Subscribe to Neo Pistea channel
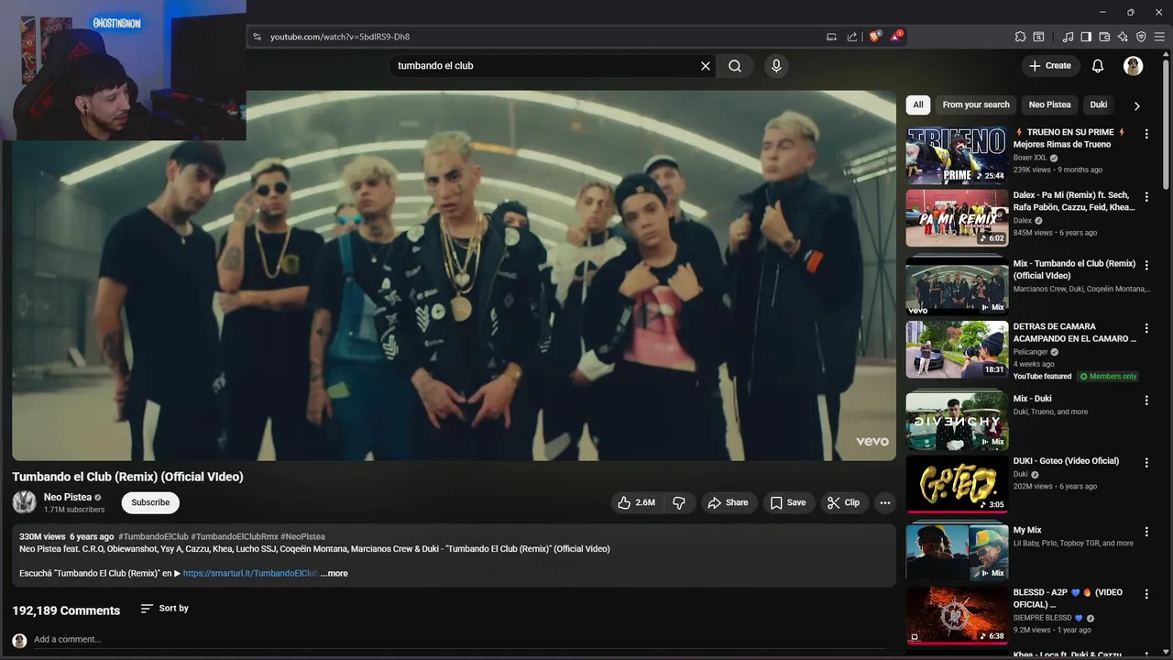This screenshot has height=660, width=1173. 150,502
